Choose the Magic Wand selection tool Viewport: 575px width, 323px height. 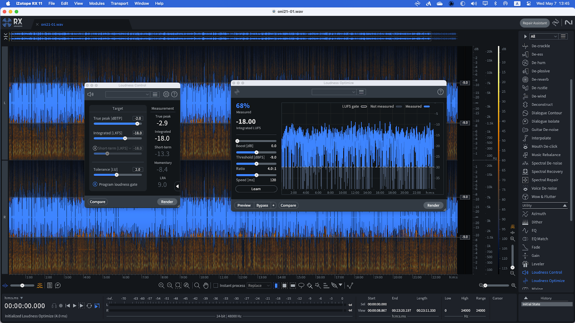(318, 286)
